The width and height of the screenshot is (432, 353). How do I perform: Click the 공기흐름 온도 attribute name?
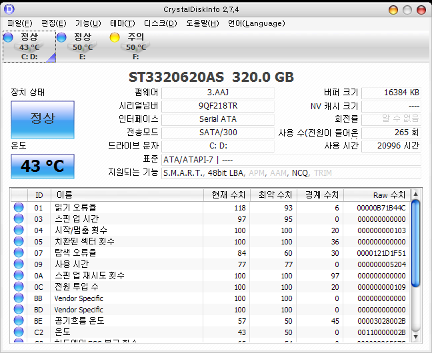tap(79, 321)
